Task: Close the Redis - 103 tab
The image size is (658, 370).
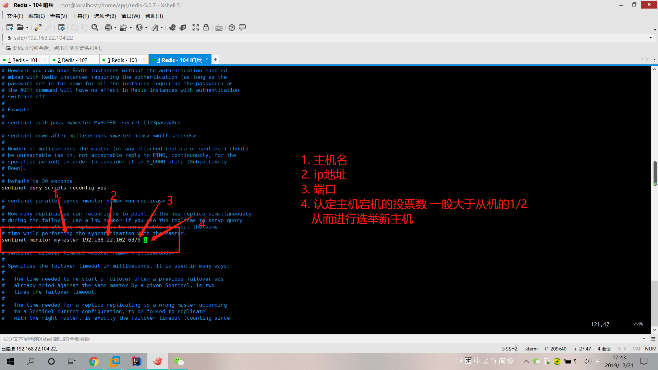Action: 144,59
